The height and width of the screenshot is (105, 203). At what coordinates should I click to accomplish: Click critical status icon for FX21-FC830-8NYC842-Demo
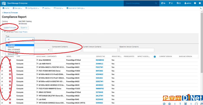click(10, 71)
